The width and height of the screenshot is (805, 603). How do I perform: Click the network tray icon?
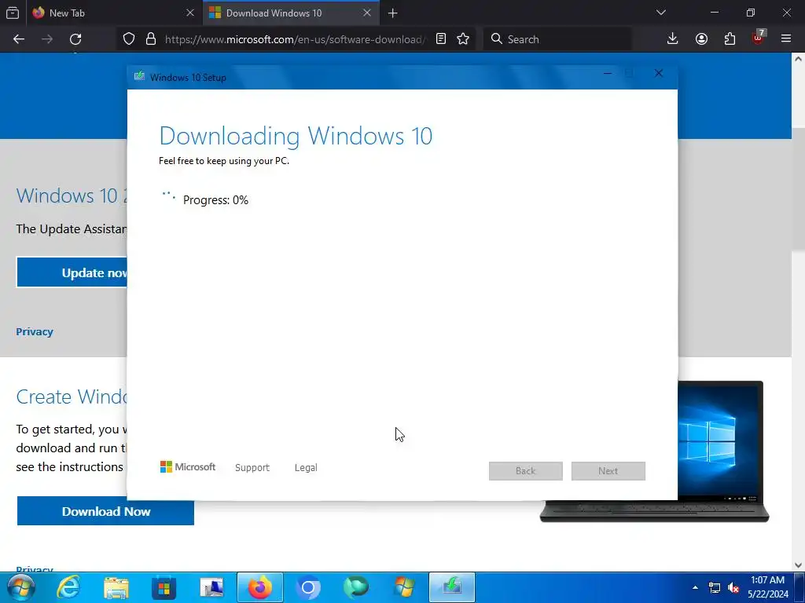click(714, 587)
